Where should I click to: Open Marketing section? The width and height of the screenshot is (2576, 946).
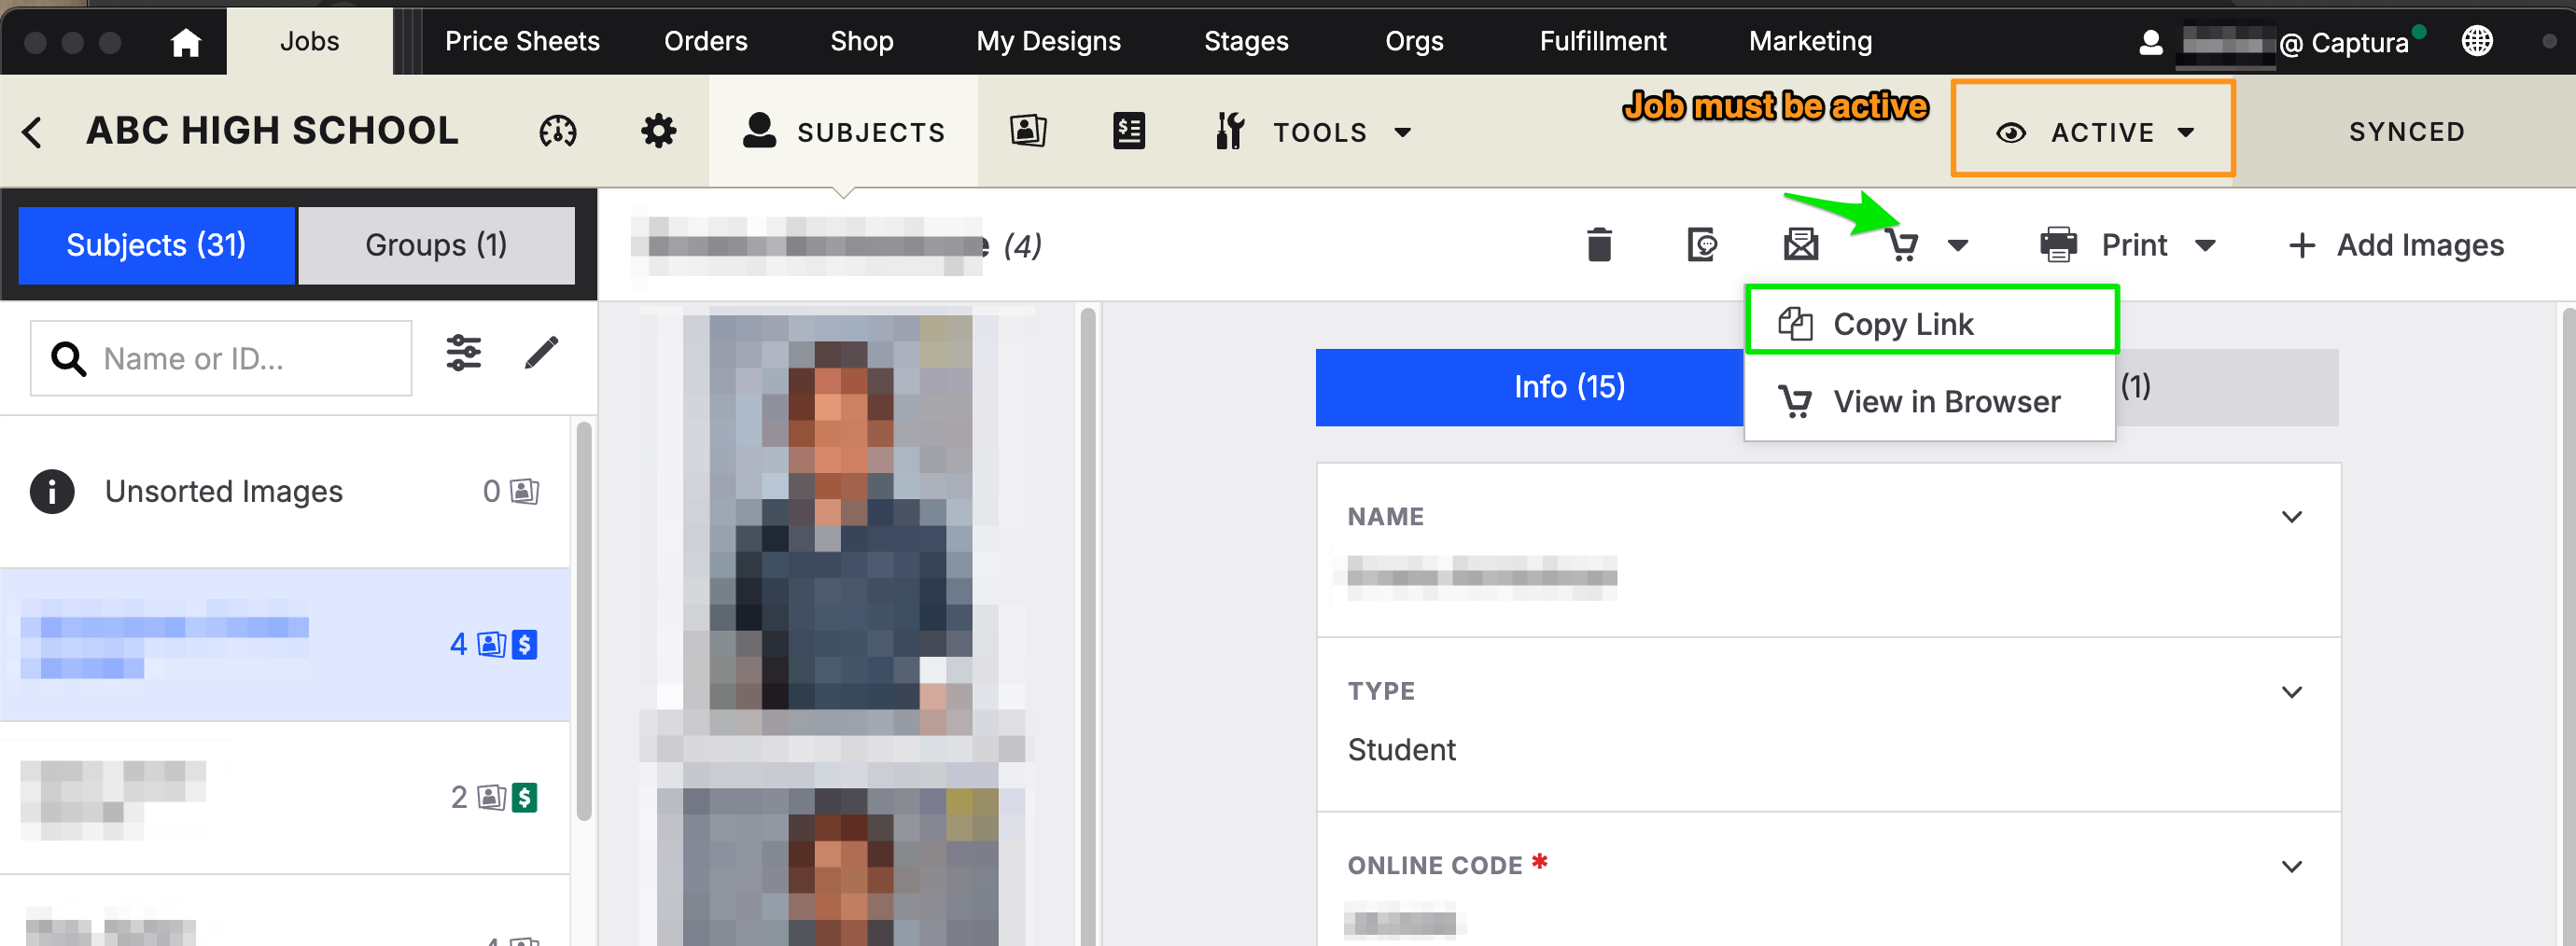tap(1810, 41)
